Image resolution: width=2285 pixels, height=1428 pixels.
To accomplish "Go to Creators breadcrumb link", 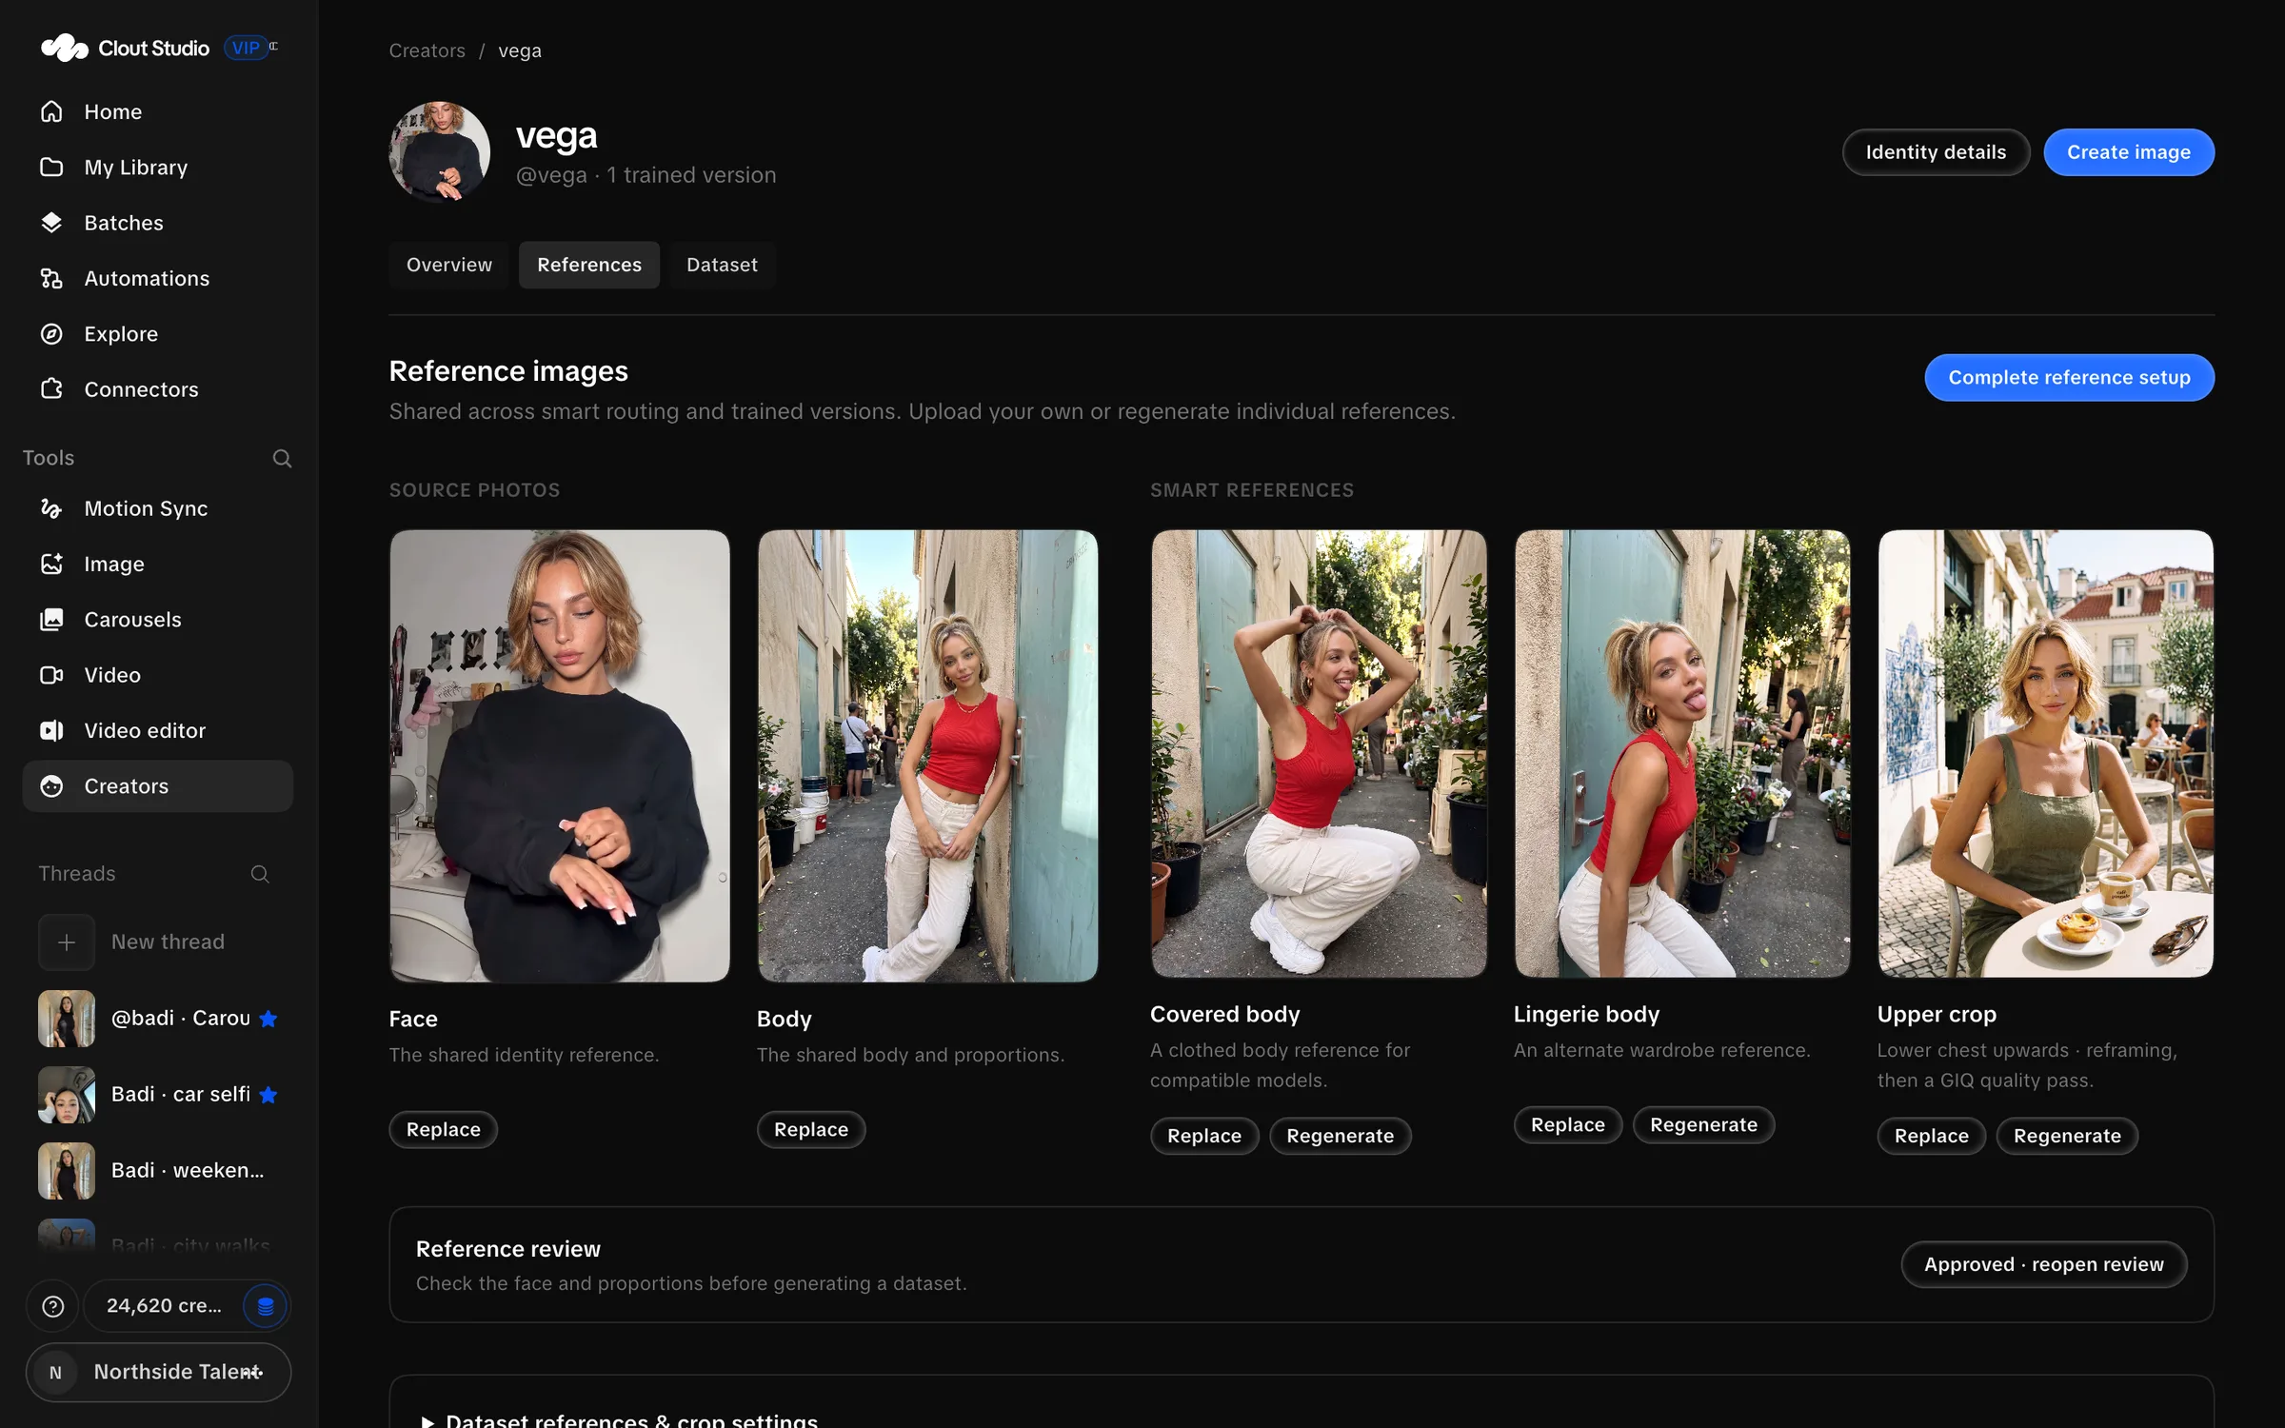I will tap(427, 50).
